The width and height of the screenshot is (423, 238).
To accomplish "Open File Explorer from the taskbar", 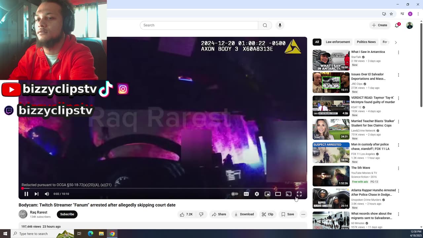I will [101, 234].
